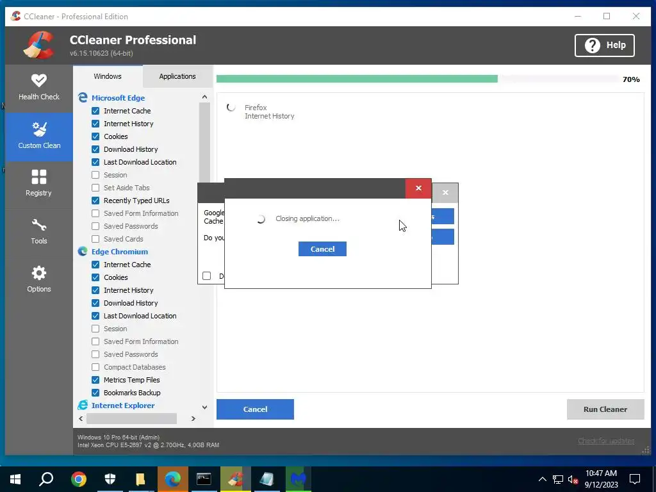Open the notepad-like taskbar app
The height and width of the screenshot is (492, 656).
pos(267,479)
